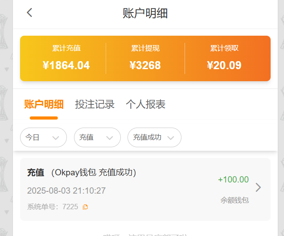Open the 个人报表 tab

click(146, 104)
